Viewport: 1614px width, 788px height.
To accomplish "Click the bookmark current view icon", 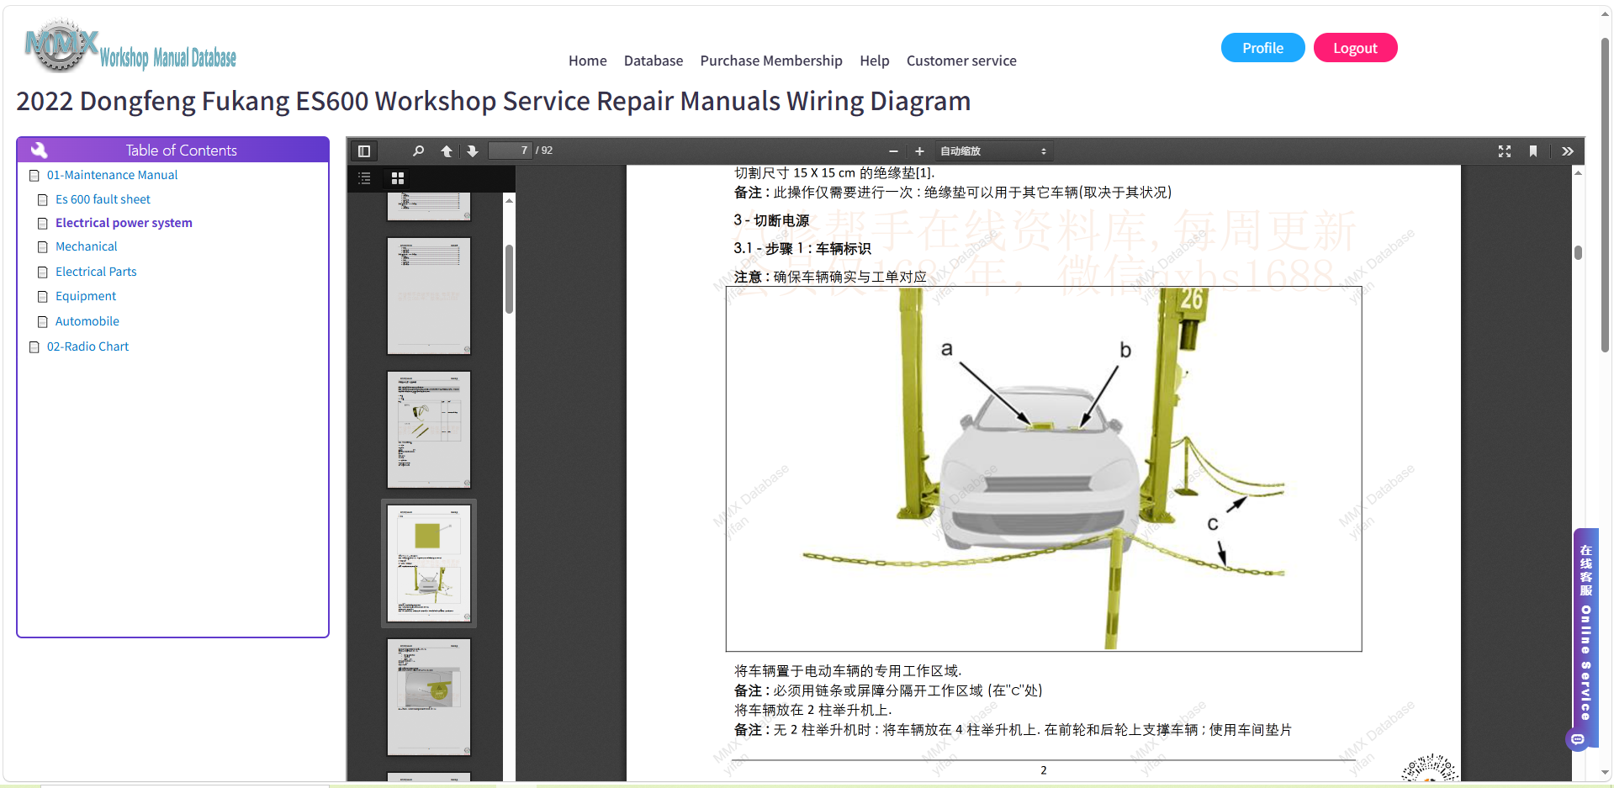I will pos(1533,151).
